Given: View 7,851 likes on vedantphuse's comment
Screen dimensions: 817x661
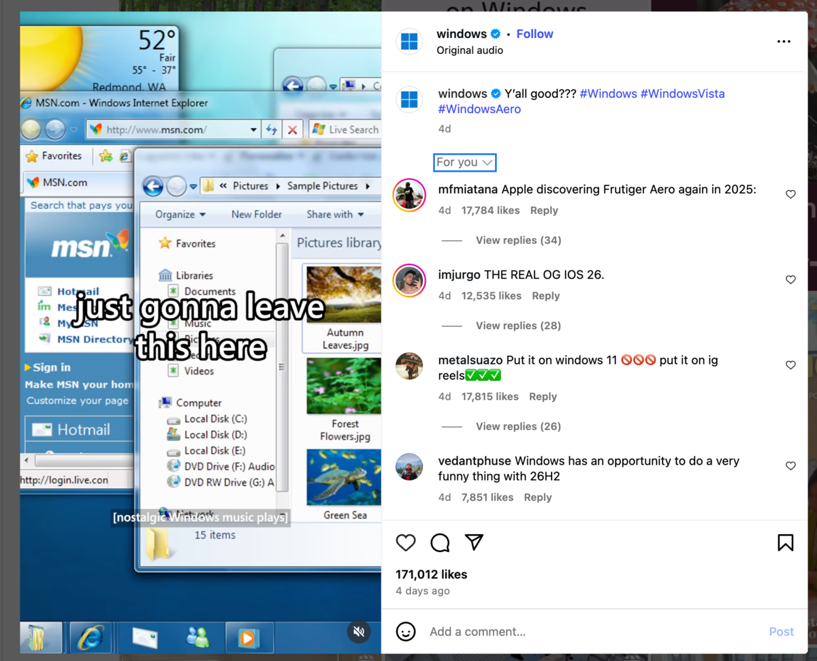Looking at the screenshot, I should pyautogui.click(x=487, y=497).
